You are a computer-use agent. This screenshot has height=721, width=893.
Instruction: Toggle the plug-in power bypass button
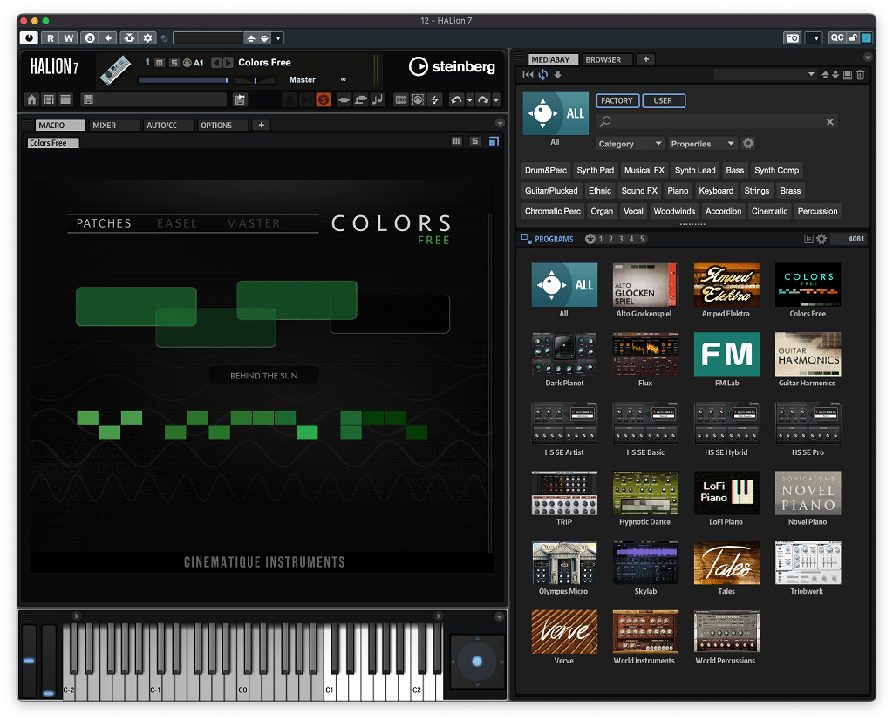(x=29, y=38)
